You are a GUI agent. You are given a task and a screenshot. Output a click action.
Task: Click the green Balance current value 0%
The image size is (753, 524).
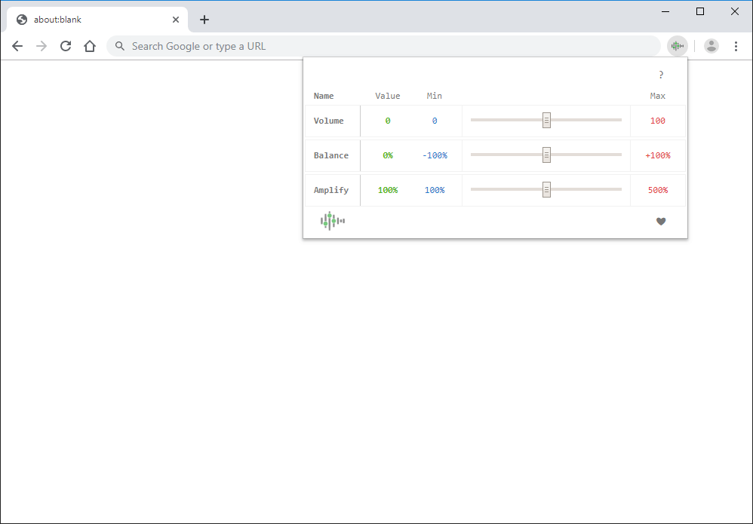pyautogui.click(x=388, y=155)
